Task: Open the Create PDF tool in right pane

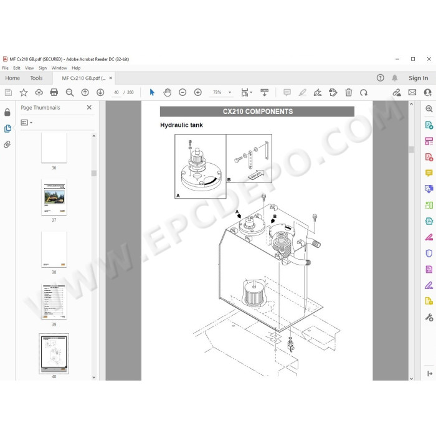Action: tap(429, 157)
